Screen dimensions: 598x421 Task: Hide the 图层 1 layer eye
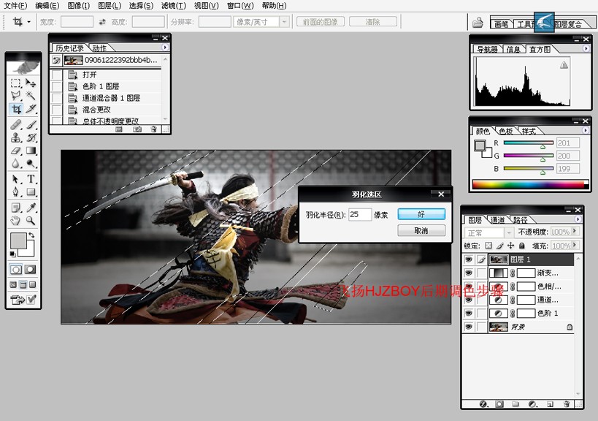[x=468, y=259]
